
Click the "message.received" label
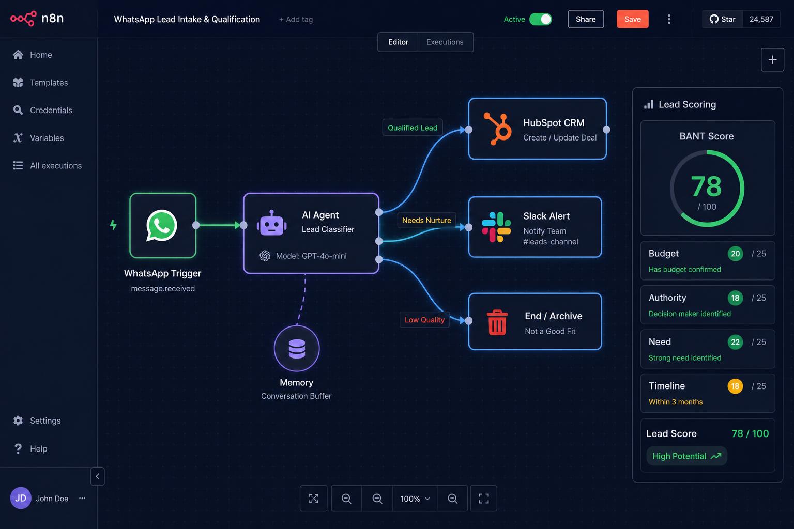tap(163, 288)
